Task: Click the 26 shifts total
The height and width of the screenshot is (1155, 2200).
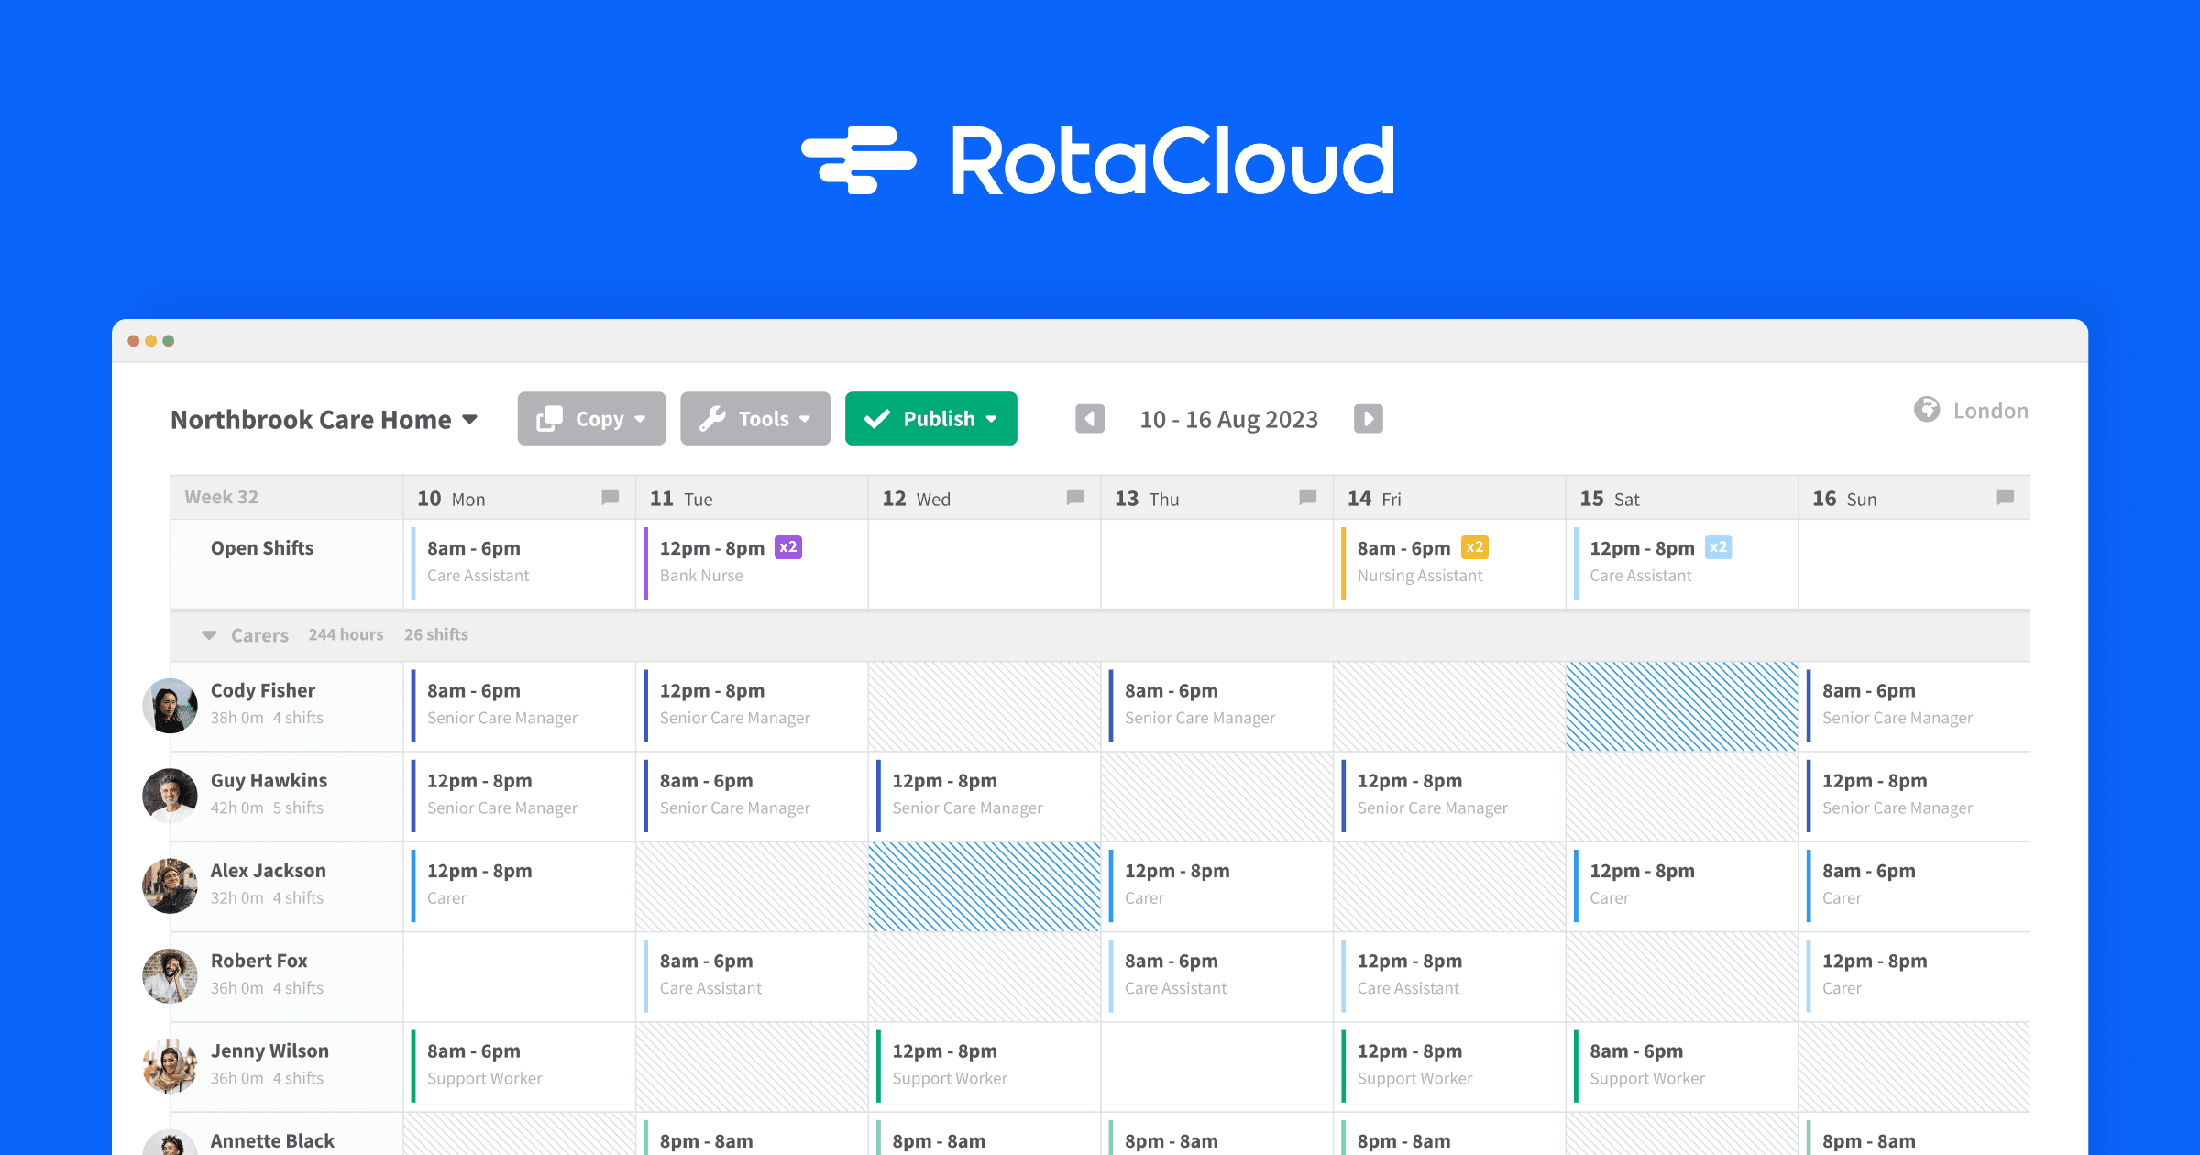Action: click(436, 634)
